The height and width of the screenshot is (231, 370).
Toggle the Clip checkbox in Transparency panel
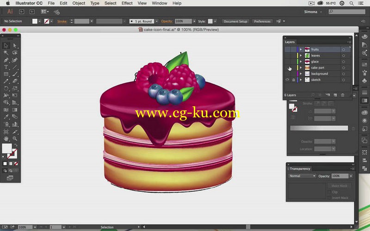329,192
